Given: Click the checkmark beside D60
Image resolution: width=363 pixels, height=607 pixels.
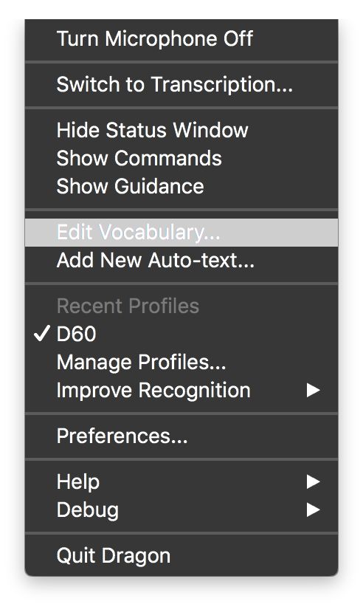Looking at the screenshot, I should (42, 333).
